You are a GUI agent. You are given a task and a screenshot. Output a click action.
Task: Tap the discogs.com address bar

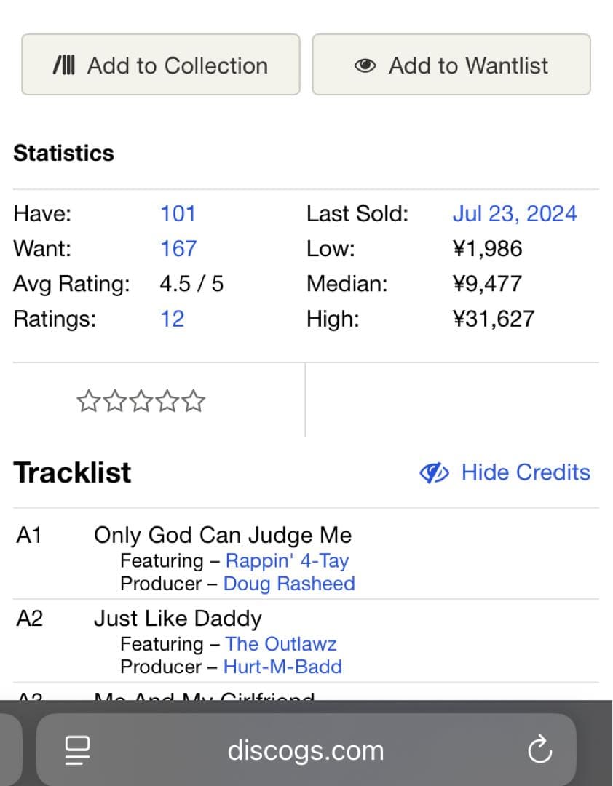coord(305,750)
